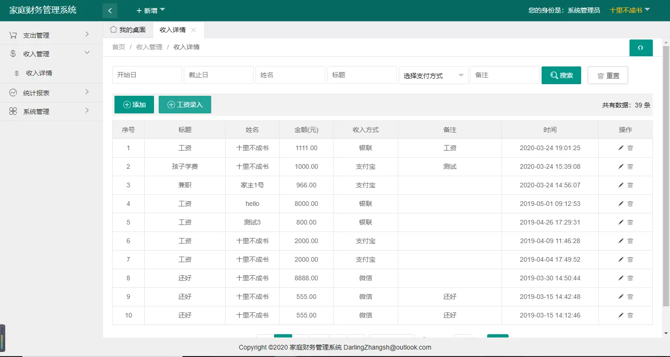Open the 选择支付方式 payment method dropdown

(x=433, y=75)
